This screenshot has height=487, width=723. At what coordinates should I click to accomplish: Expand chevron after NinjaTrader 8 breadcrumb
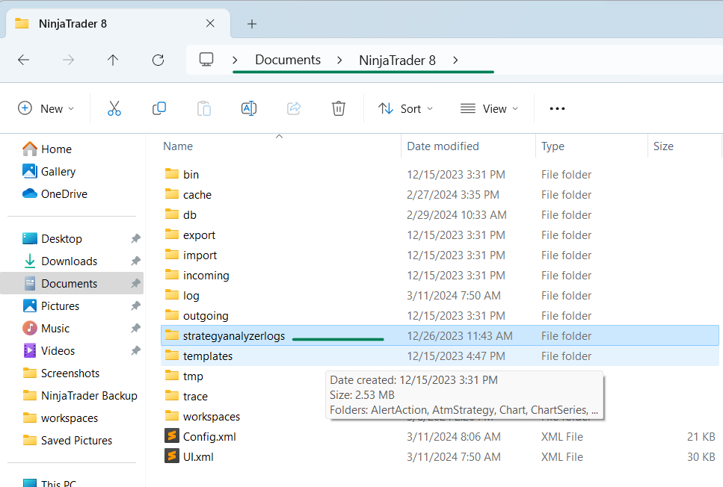455,60
